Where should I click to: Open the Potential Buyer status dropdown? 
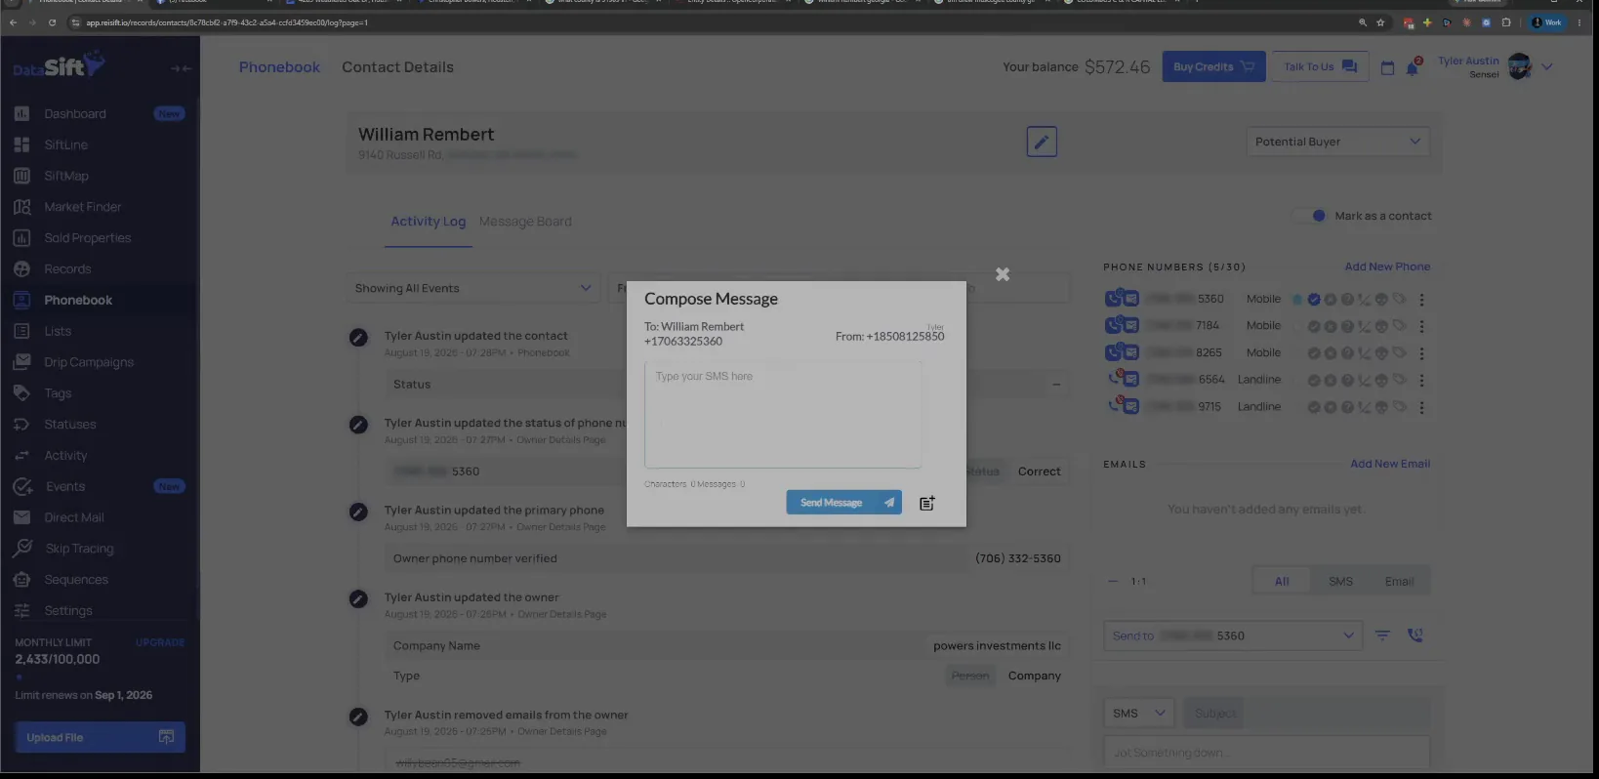[x=1337, y=142]
